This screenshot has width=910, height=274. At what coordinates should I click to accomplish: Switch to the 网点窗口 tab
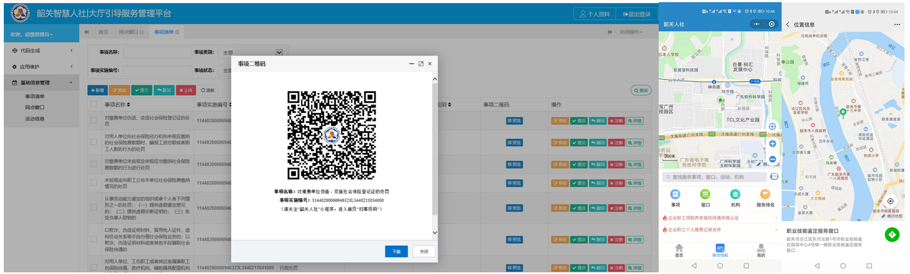point(131,32)
